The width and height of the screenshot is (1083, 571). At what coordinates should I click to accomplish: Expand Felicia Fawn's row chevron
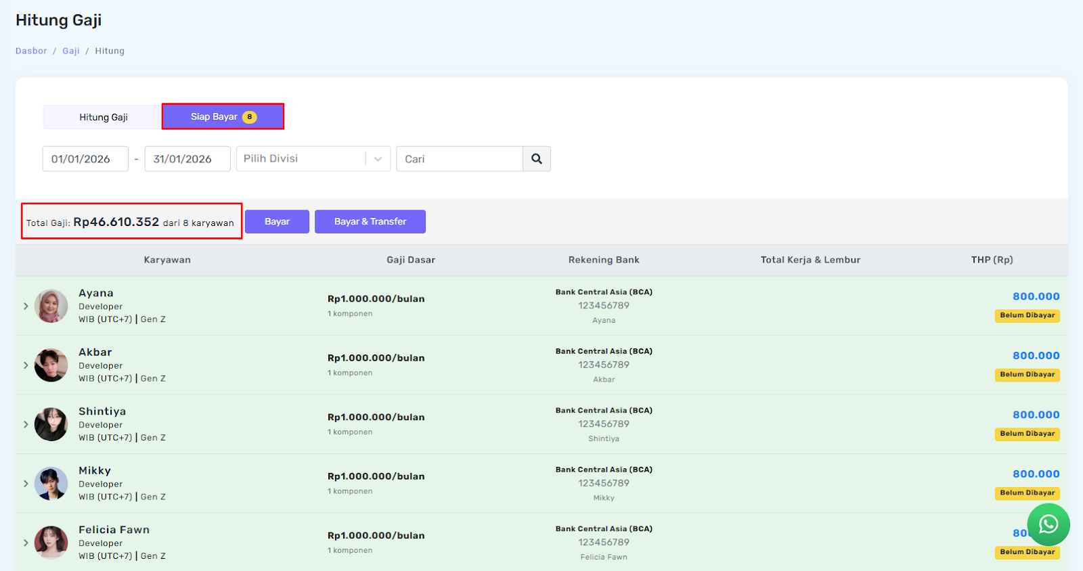click(x=26, y=543)
